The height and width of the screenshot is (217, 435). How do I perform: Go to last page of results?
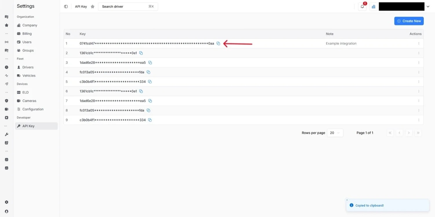point(418,133)
